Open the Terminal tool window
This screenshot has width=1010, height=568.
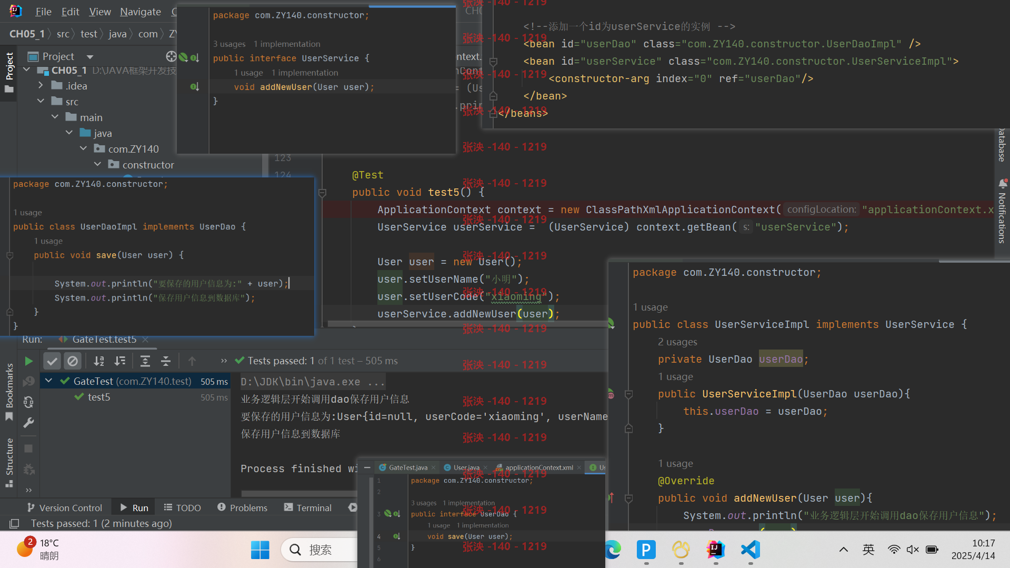pos(308,507)
